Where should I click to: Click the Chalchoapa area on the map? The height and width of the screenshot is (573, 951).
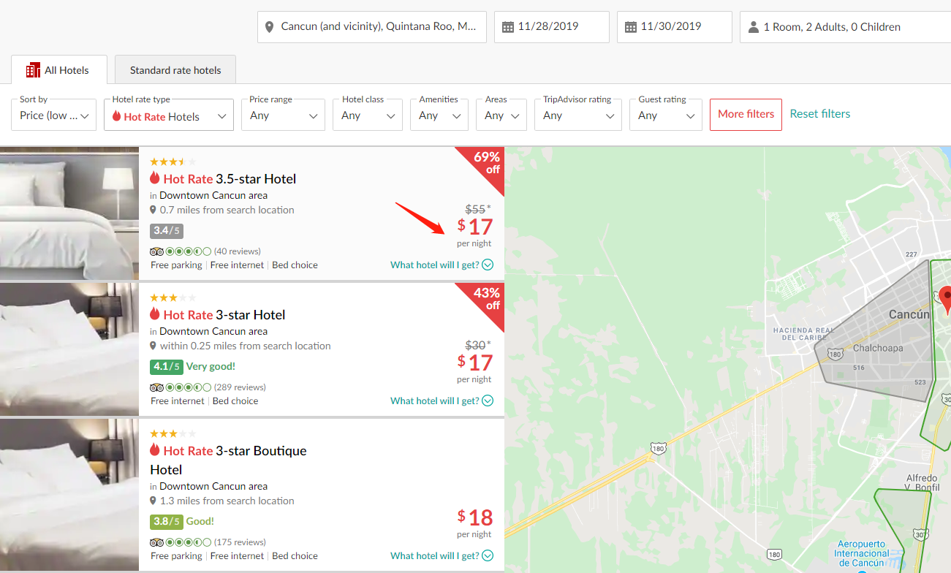(878, 349)
